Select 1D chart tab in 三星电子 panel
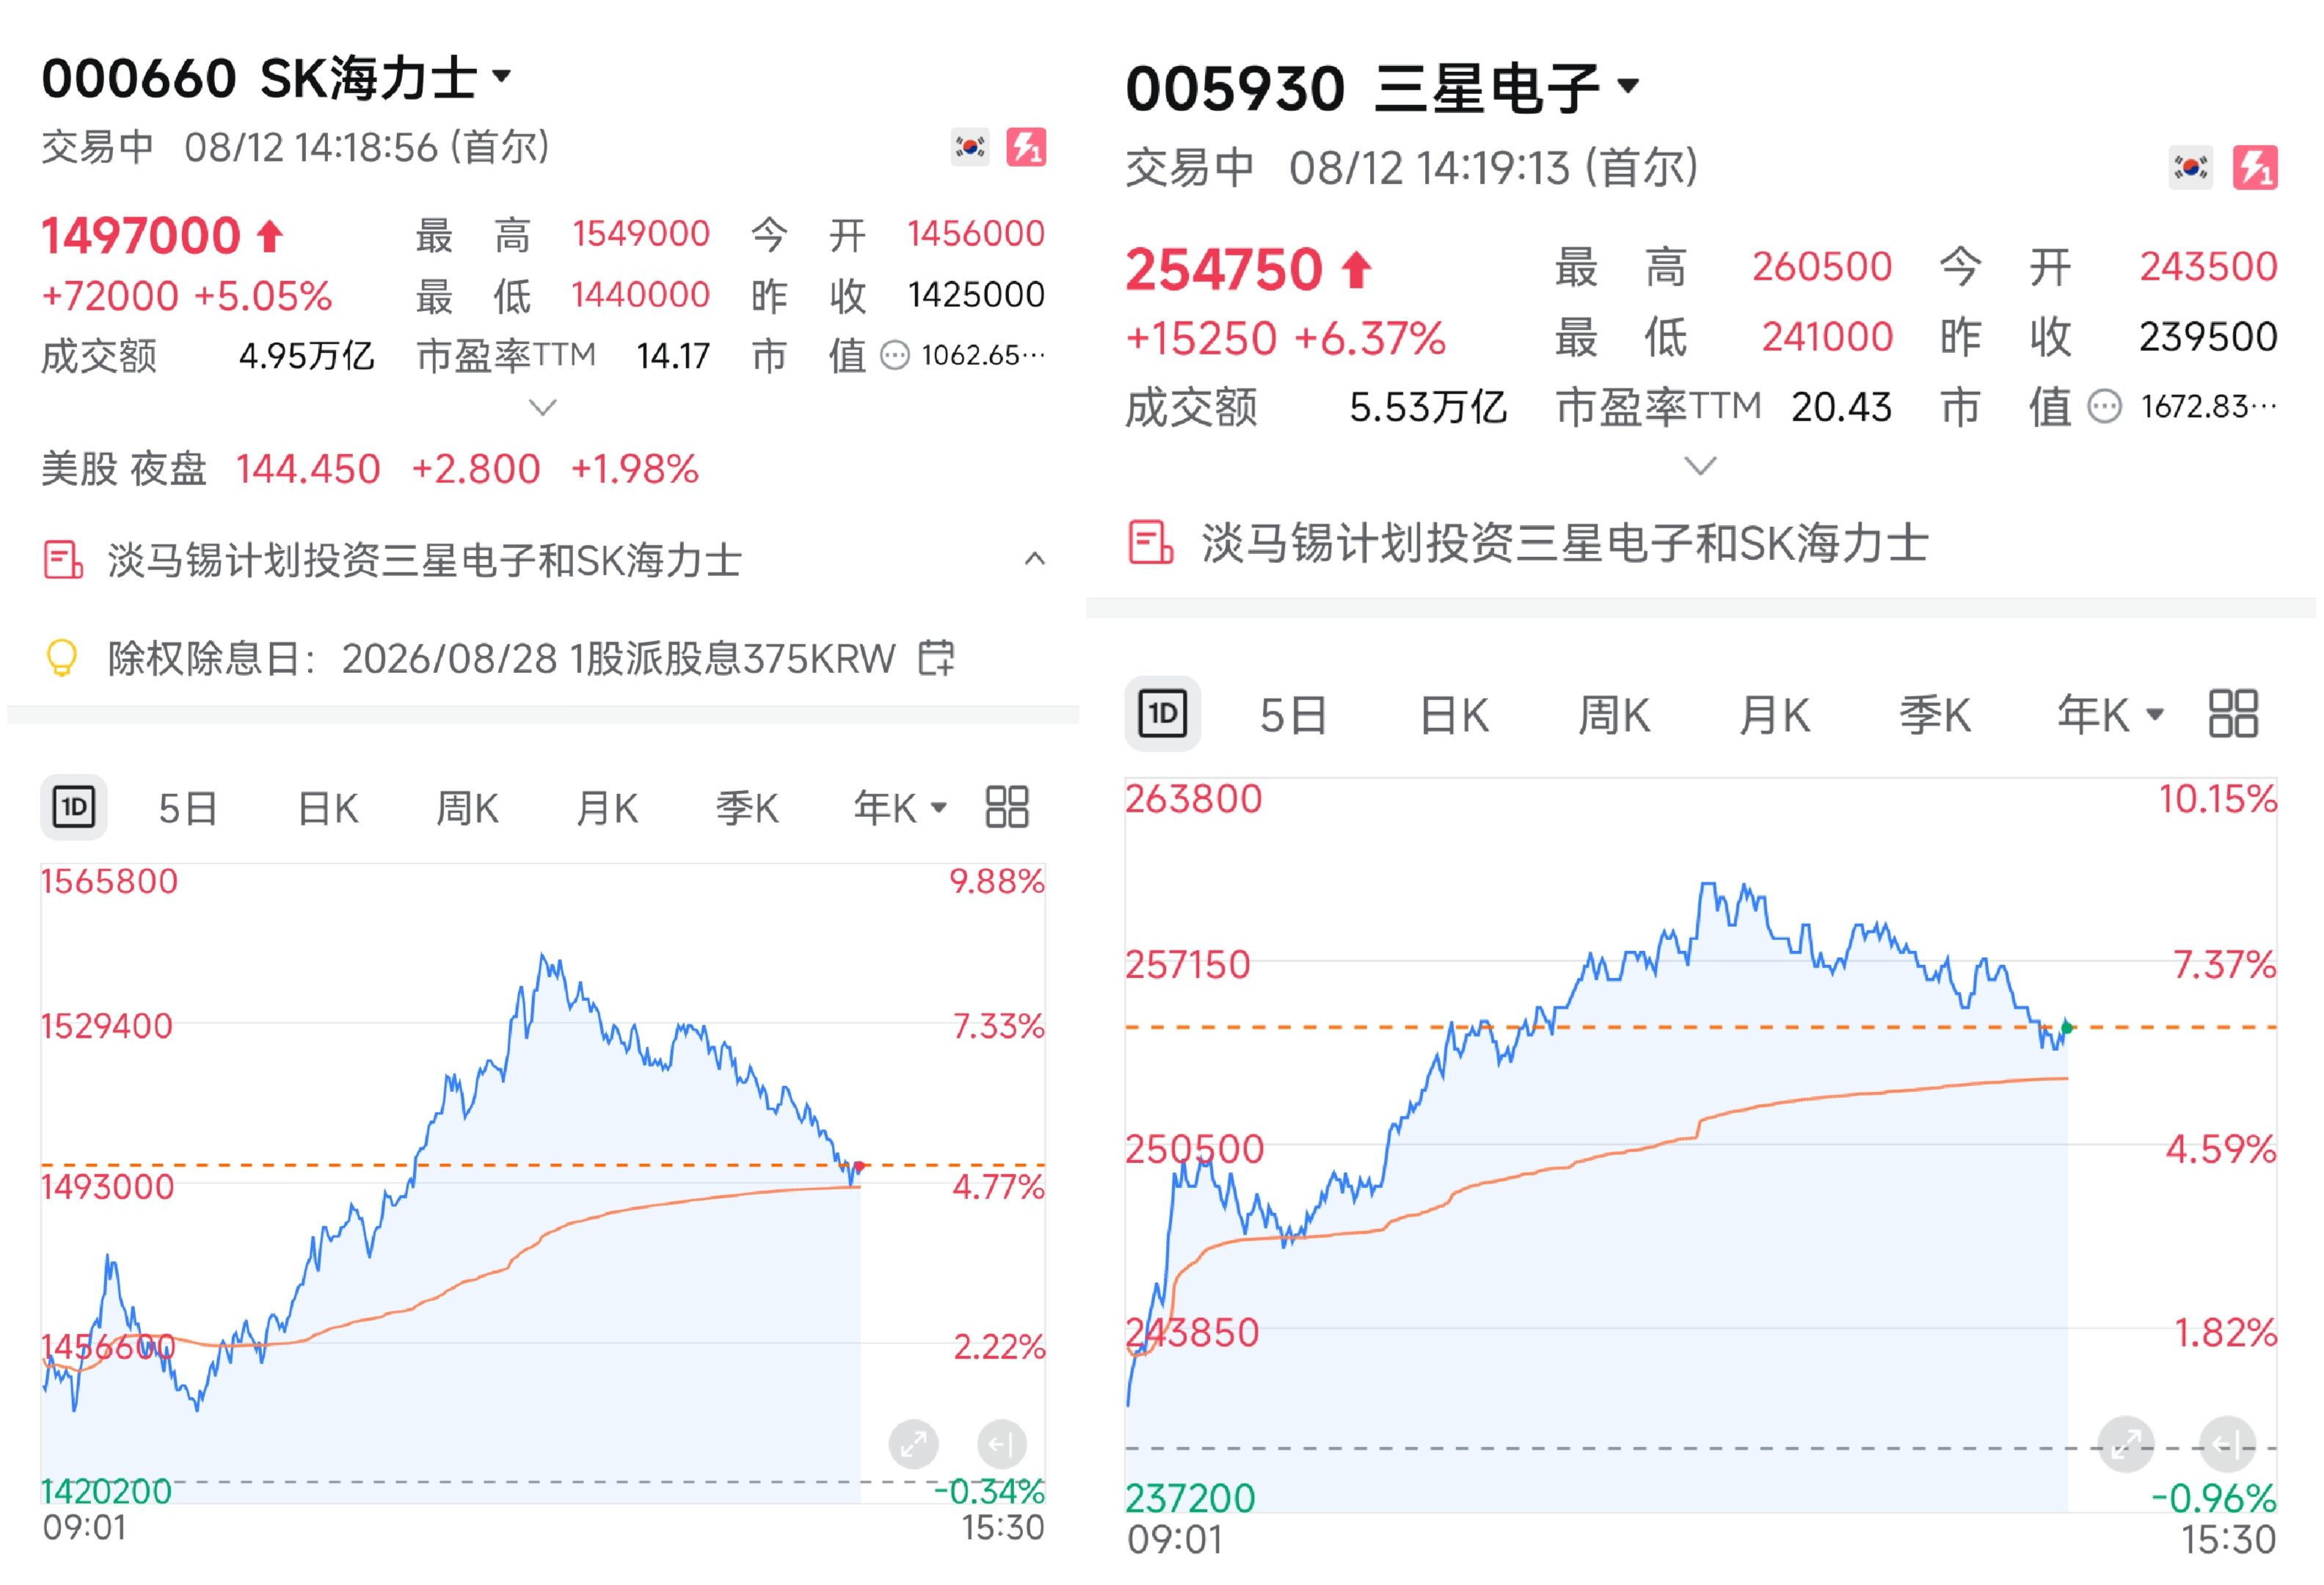Image resolution: width=2324 pixels, height=1585 pixels. (x=1162, y=714)
